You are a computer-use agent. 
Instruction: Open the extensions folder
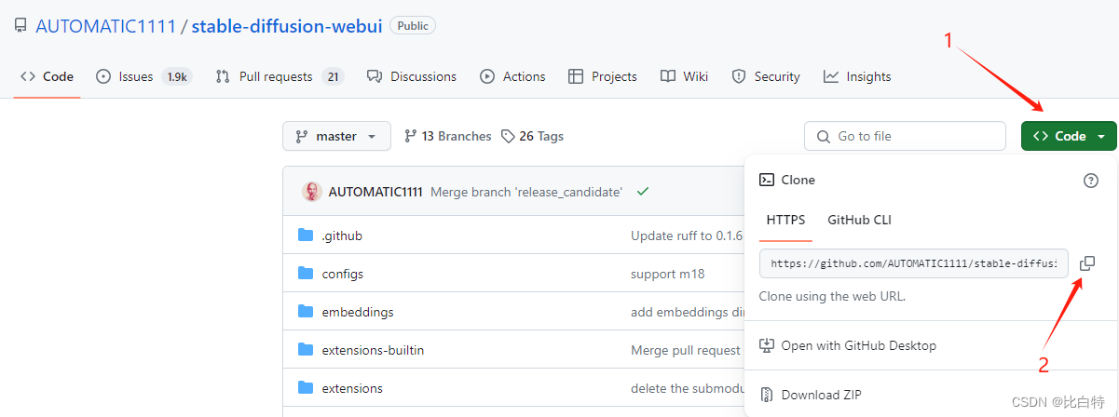click(352, 388)
